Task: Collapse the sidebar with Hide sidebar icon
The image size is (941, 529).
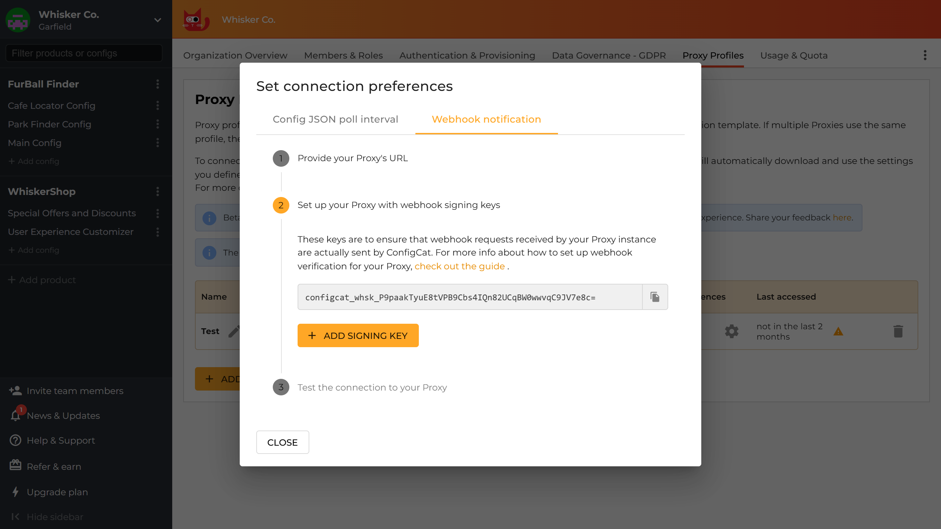Action: tap(15, 517)
